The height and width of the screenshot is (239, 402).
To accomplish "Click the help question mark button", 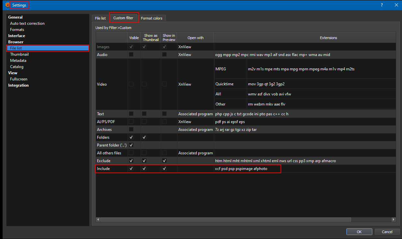I will click(x=381, y=5).
